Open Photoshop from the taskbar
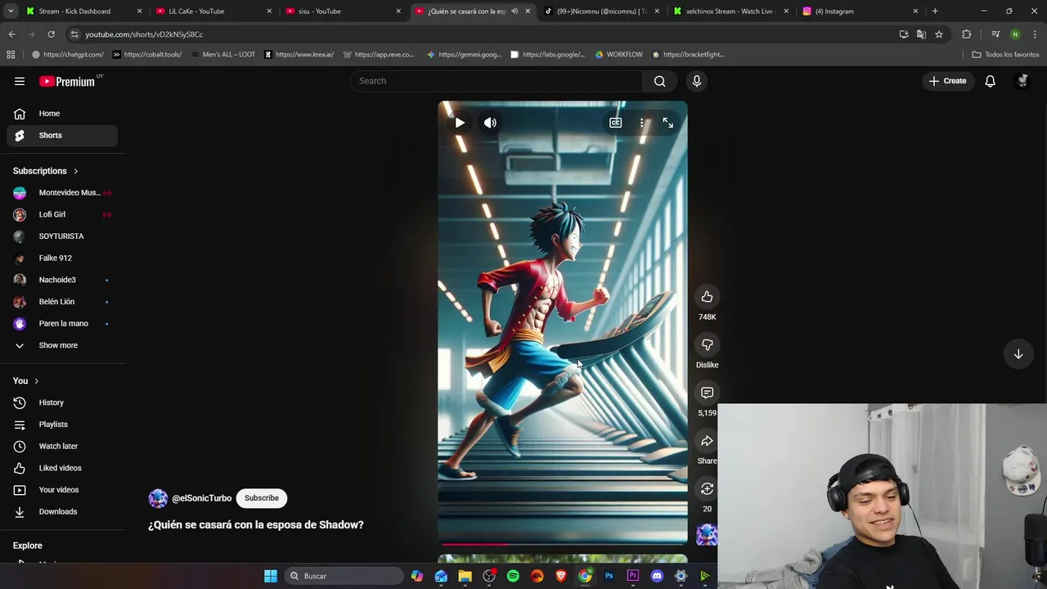This screenshot has width=1047, height=589. 609,576
